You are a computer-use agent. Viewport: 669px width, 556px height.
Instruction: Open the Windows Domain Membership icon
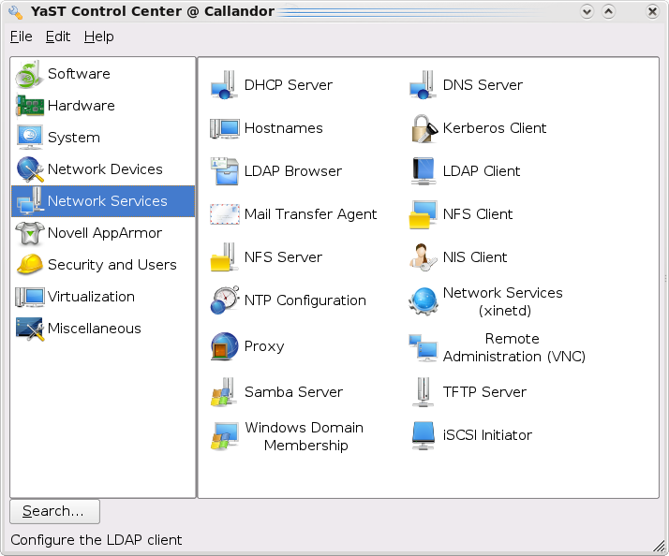tap(225, 436)
